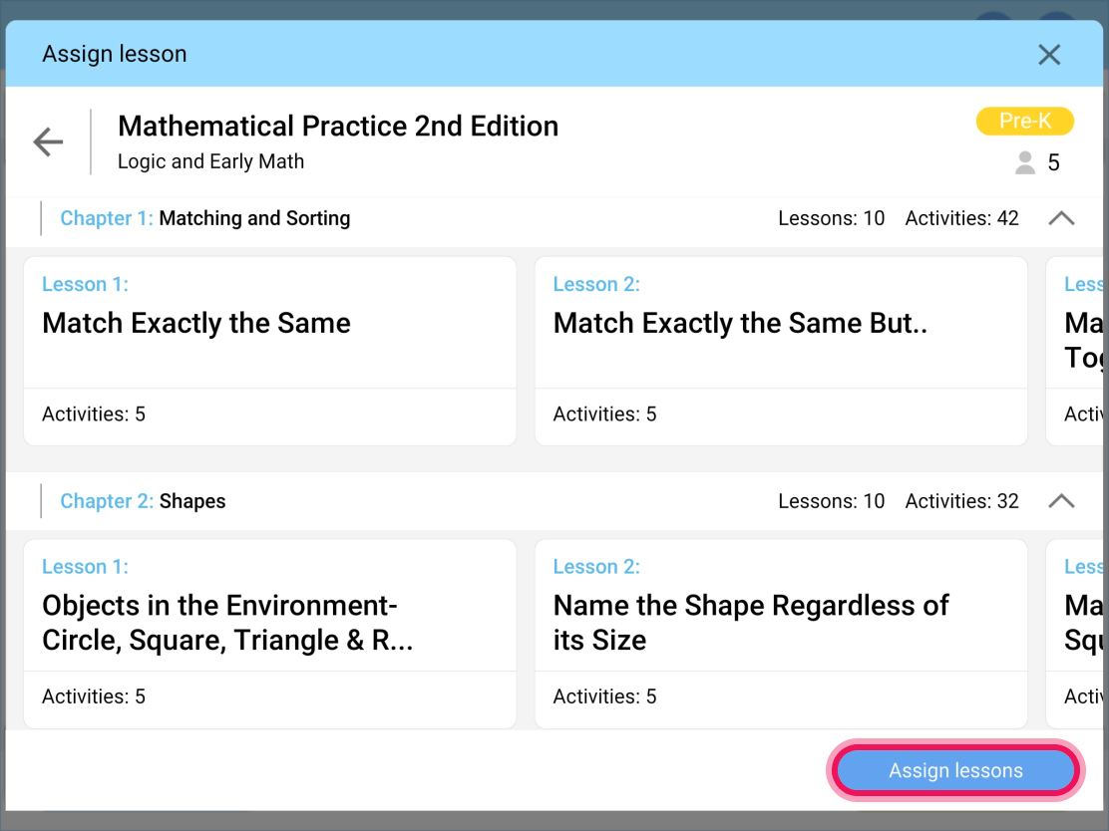
Task: Click Activities: 42 in Chapter 1 header
Action: (961, 218)
